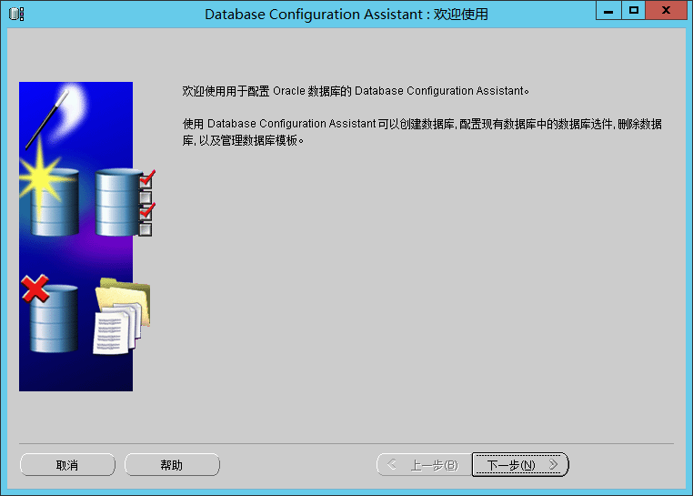This screenshot has width=693, height=496.
Task: Minimize the Database Configuration Assistant window
Action: pos(608,10)
